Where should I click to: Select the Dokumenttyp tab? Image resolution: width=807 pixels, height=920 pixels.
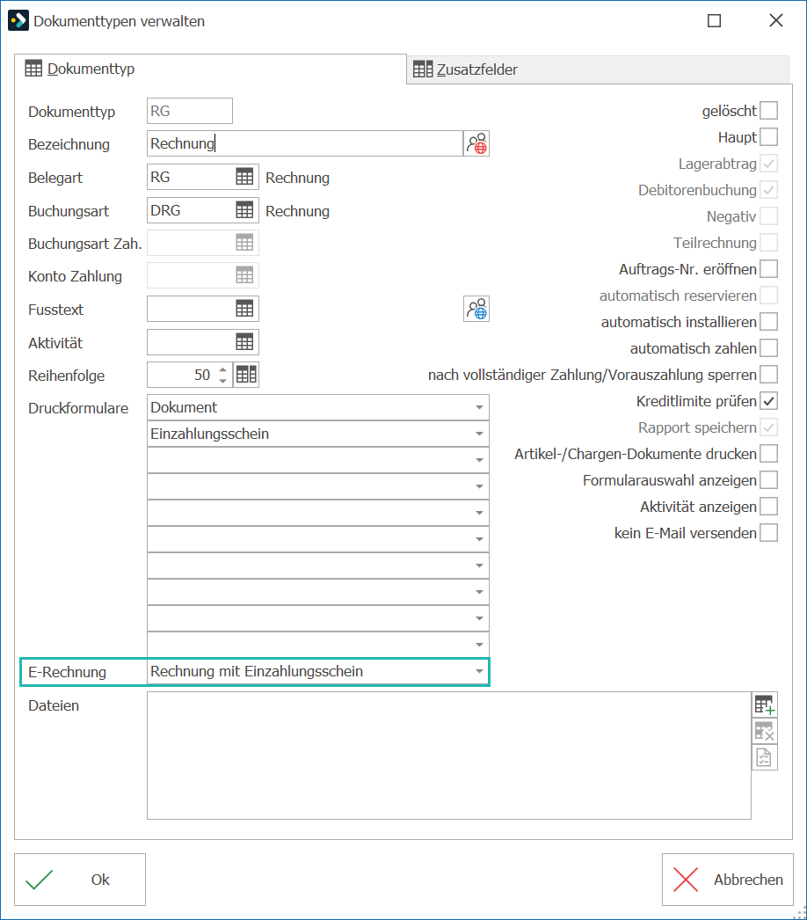[x=80, y=69]
